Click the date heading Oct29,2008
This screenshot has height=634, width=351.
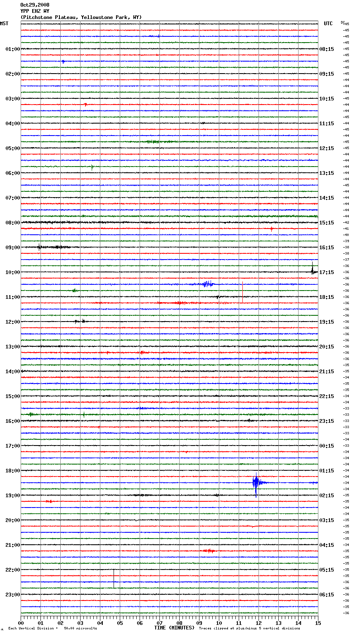tap(35, 5)
